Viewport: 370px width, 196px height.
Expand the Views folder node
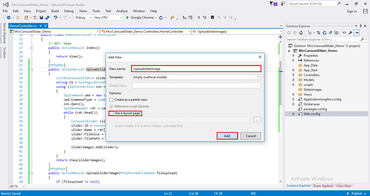293,94
